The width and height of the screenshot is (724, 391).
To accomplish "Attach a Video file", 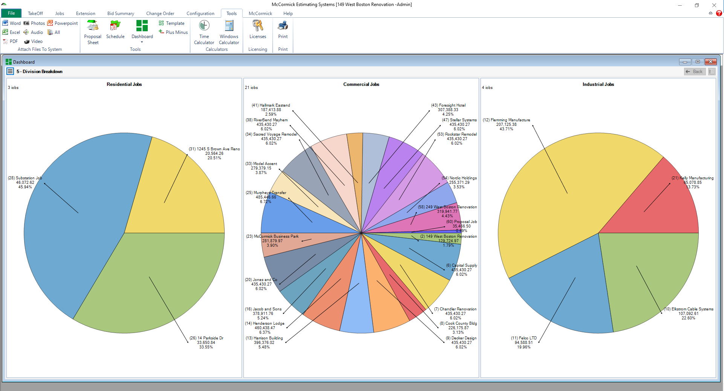I will (33, 41).
